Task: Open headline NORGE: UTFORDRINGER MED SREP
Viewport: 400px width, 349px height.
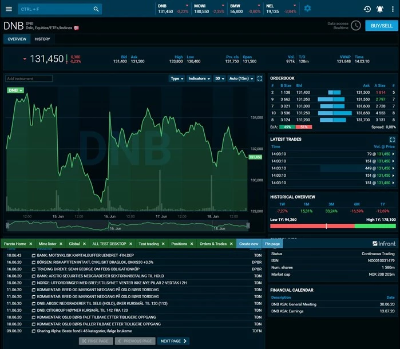Action: 112,283
